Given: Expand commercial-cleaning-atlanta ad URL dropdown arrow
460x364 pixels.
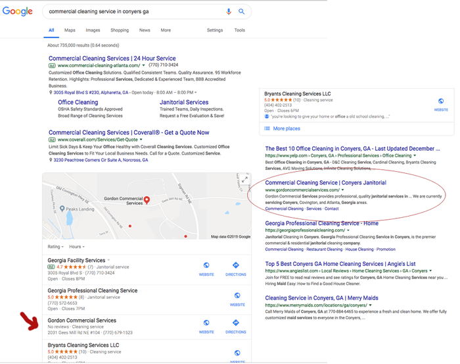Looking at the screenshot, I should pyautogui.click(x=143, y=65).
